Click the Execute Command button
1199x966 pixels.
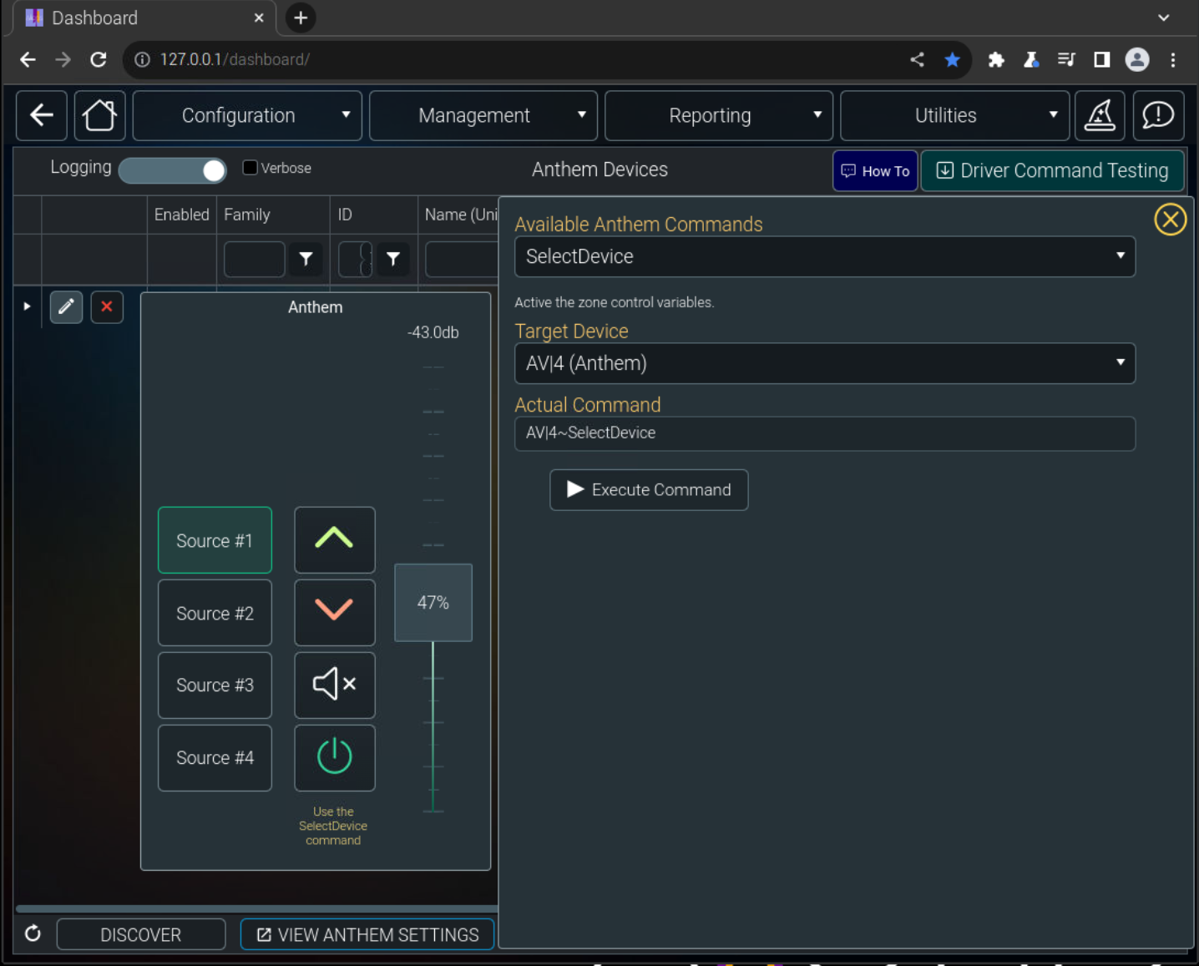pos(649,489)
